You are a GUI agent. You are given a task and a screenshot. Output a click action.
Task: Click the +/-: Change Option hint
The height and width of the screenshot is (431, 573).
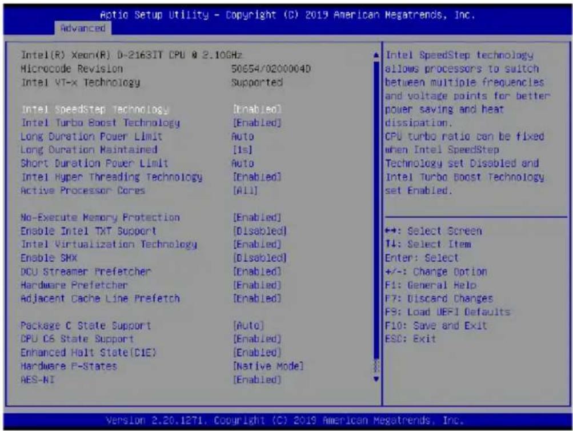(x=436, y=272)
